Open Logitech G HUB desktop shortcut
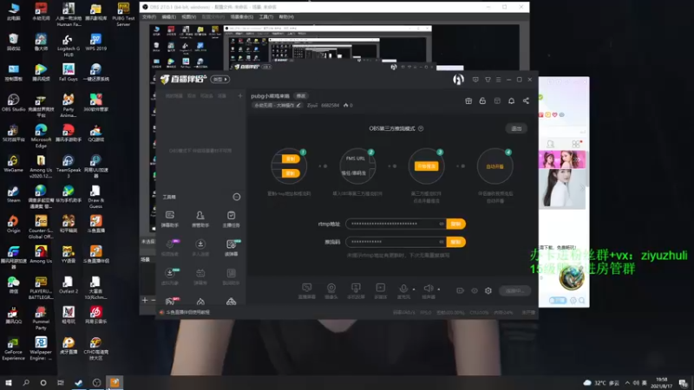 pos(69,45)
